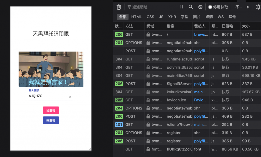The image size is (261, 157).
Task: Select the JS filter tab
Action: point(161,17)
